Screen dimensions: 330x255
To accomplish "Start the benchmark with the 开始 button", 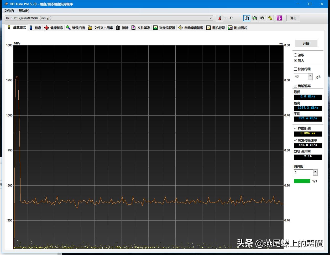I will coord(306,43).
